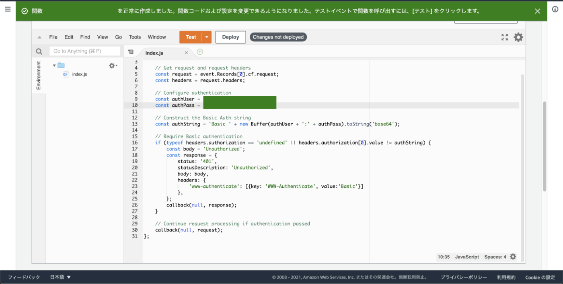
Task: Click フィードバック link in footer
Action: [24, 277]
